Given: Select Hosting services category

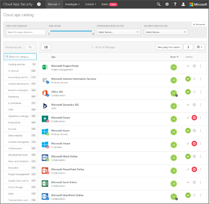Looking at the screenshot, I should pyautogui.click(x=20, y=64).
